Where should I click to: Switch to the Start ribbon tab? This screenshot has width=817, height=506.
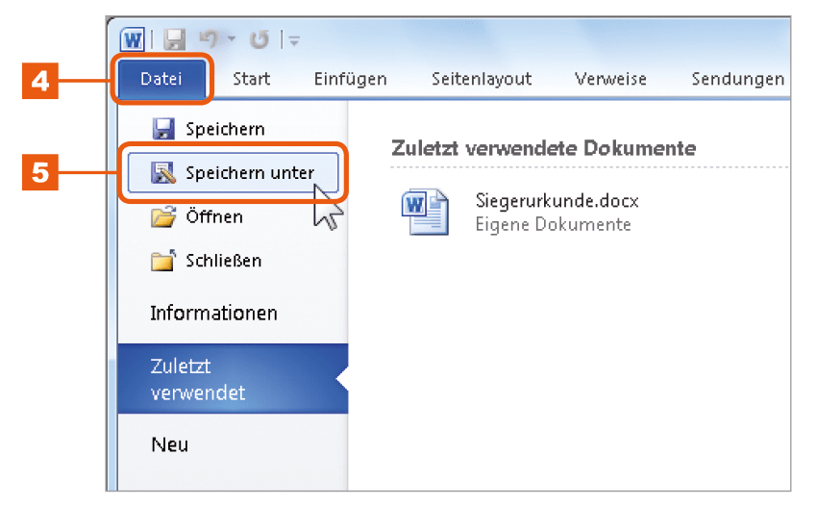click(251, 79)
